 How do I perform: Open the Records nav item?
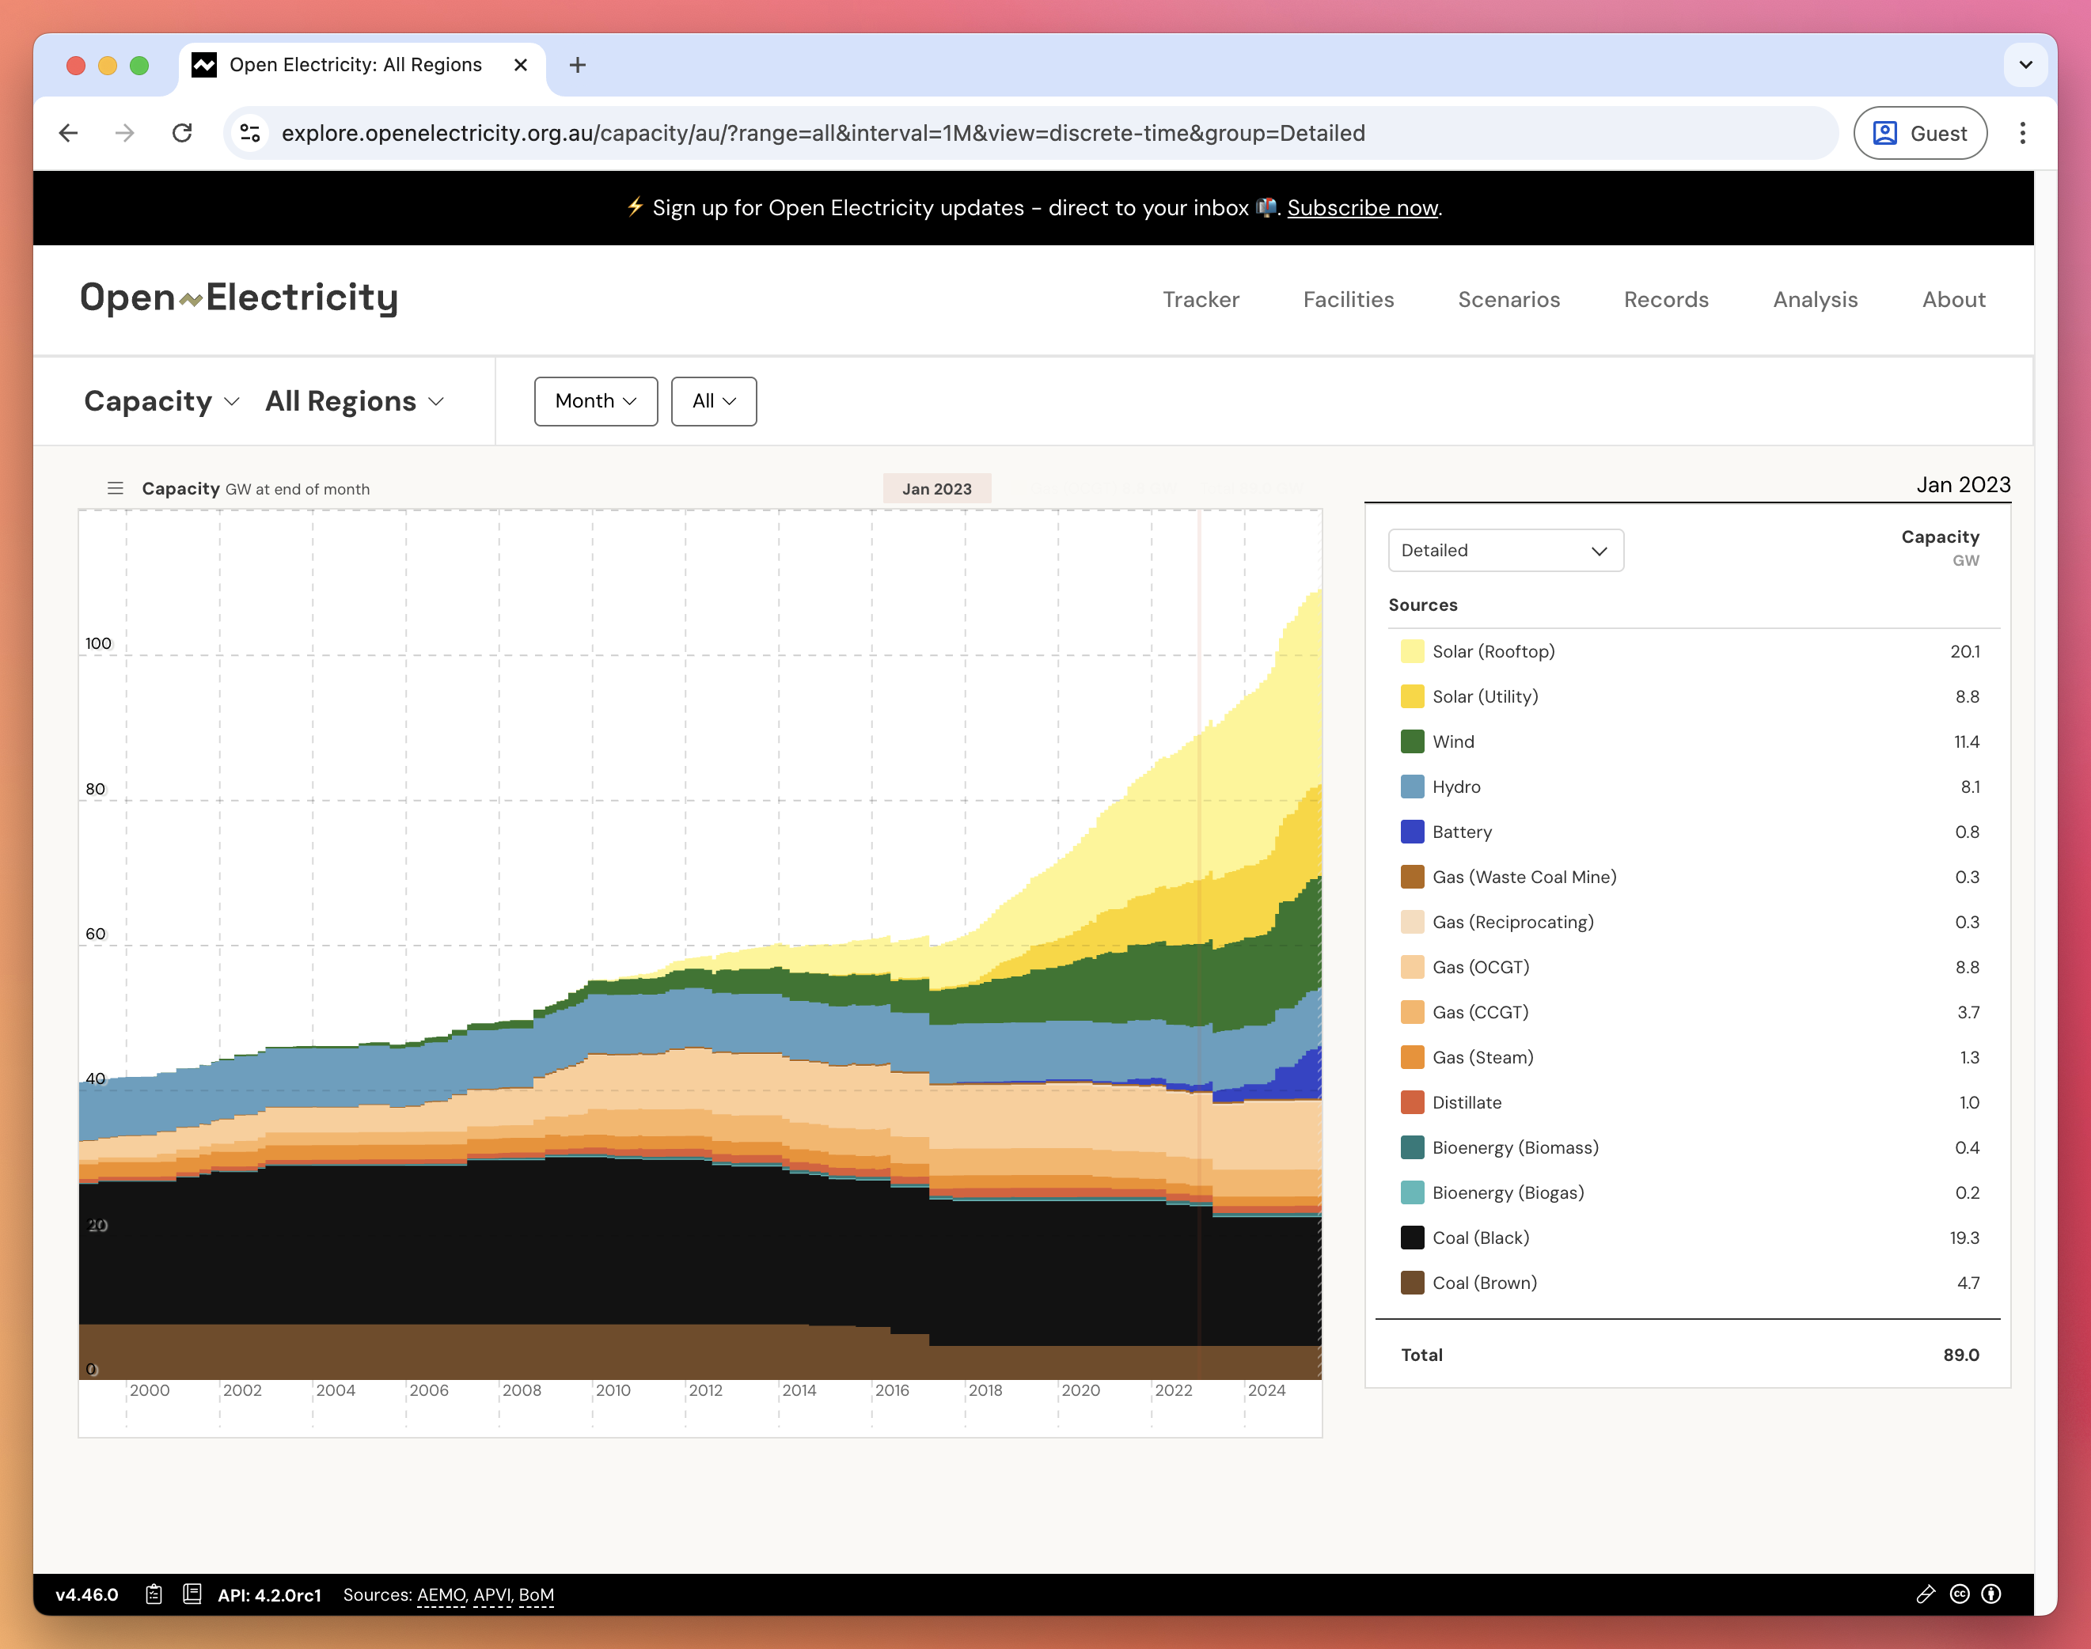1665,299
